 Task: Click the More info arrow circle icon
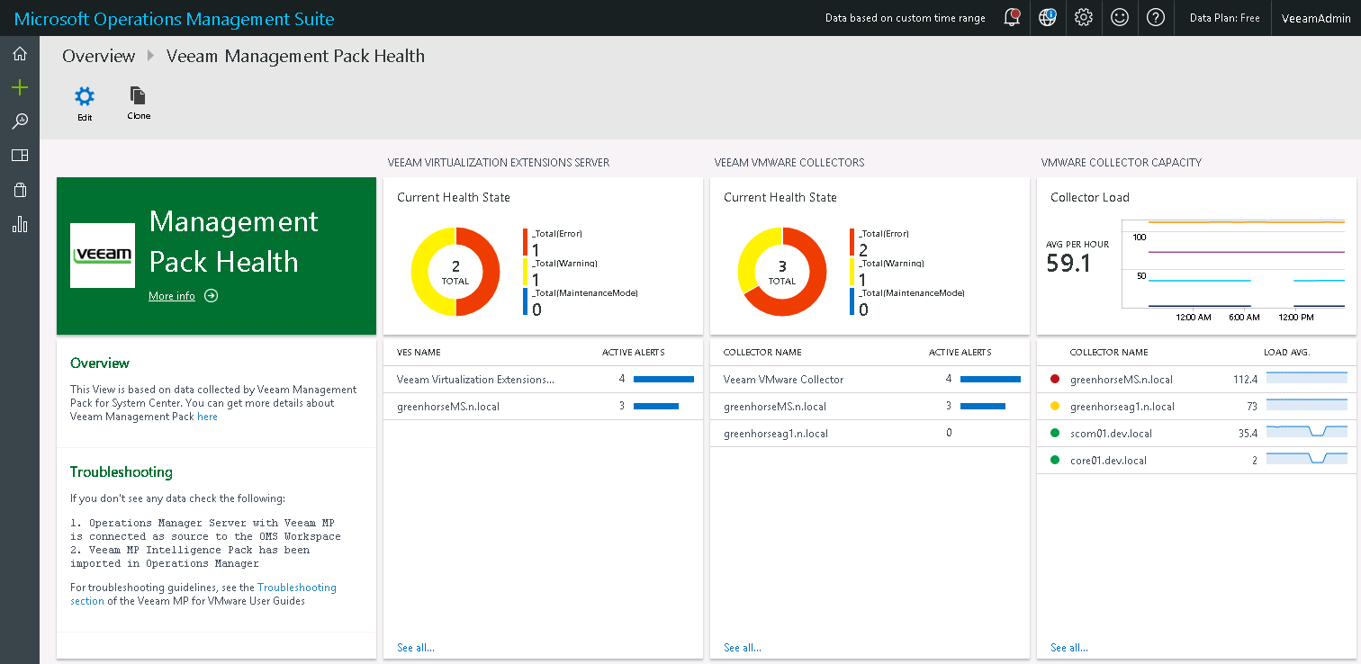pos(211,296)
